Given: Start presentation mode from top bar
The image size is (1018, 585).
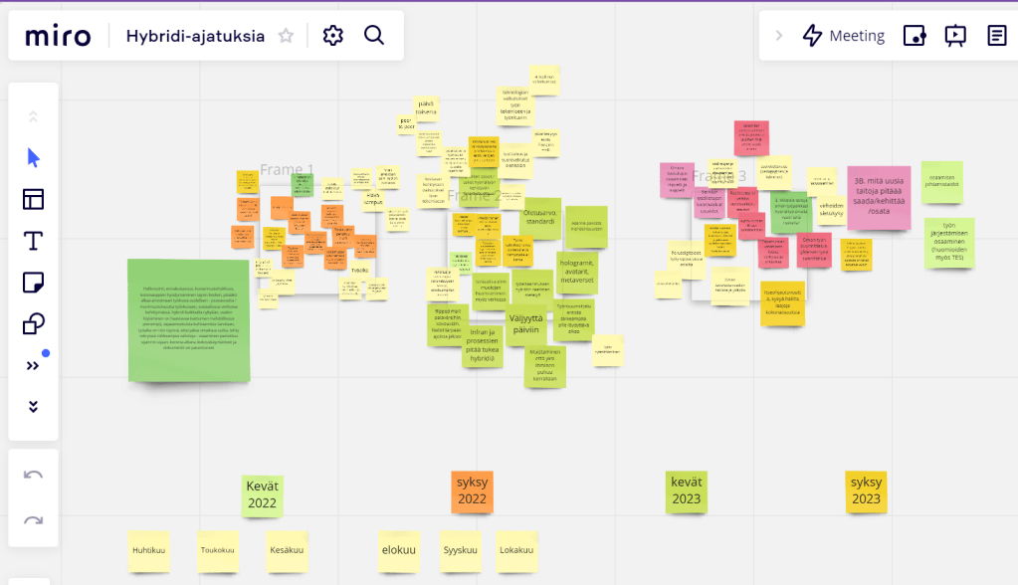Looking at the screenshot, I should click(955, 36).
